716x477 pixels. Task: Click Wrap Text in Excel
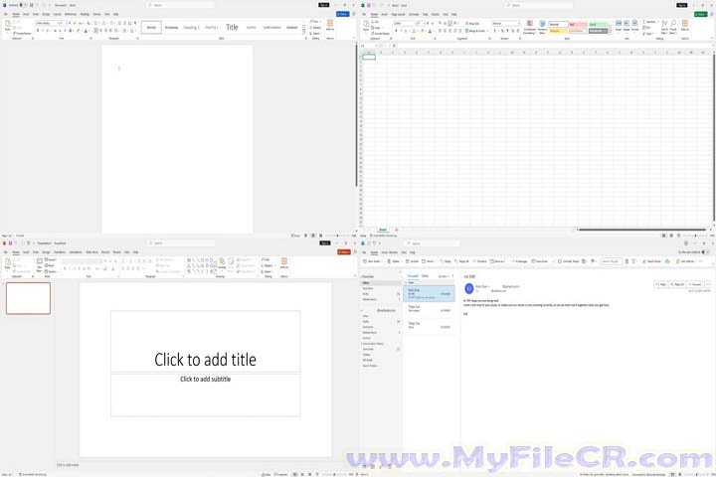point(473,23)
